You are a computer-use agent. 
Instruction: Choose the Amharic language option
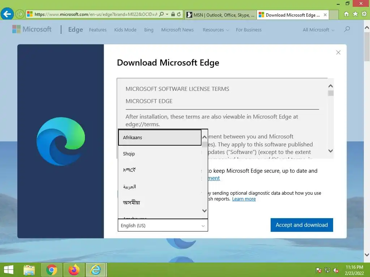160,170
